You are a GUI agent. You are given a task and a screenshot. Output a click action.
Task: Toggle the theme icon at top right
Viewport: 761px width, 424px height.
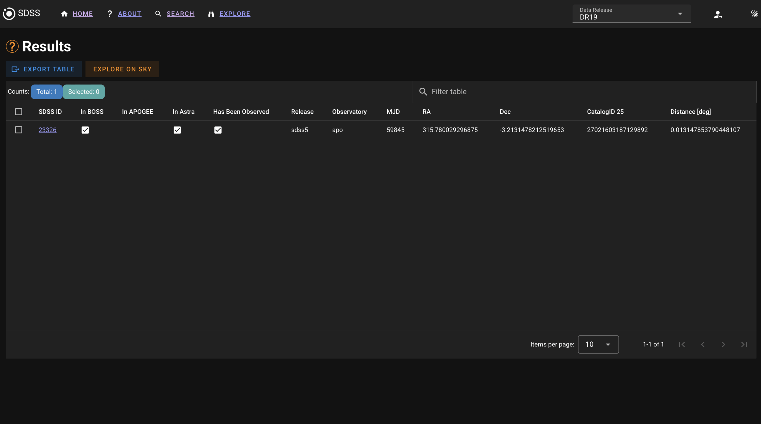754,14
